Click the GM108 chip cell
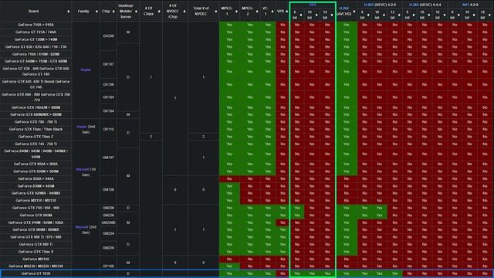This screenshot has height=278, width=494. 108,189
